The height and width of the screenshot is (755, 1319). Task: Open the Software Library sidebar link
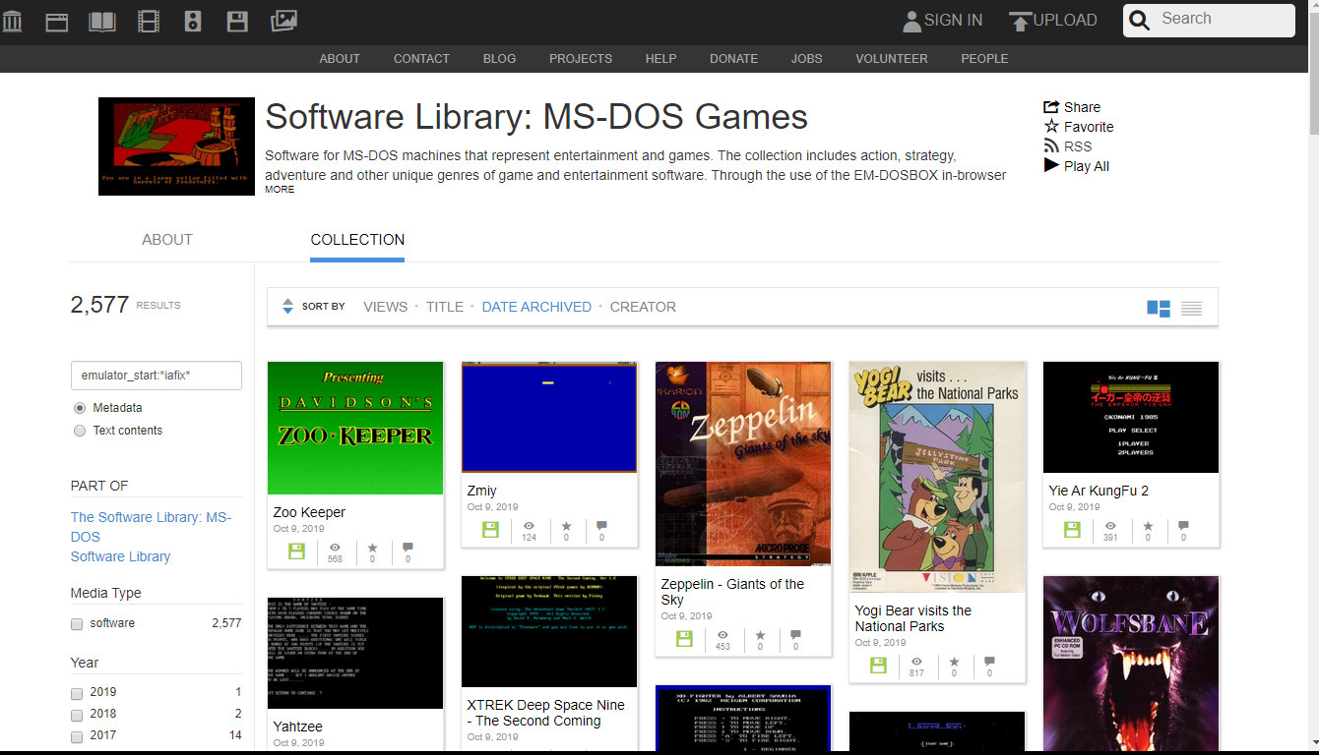point(120,556)
